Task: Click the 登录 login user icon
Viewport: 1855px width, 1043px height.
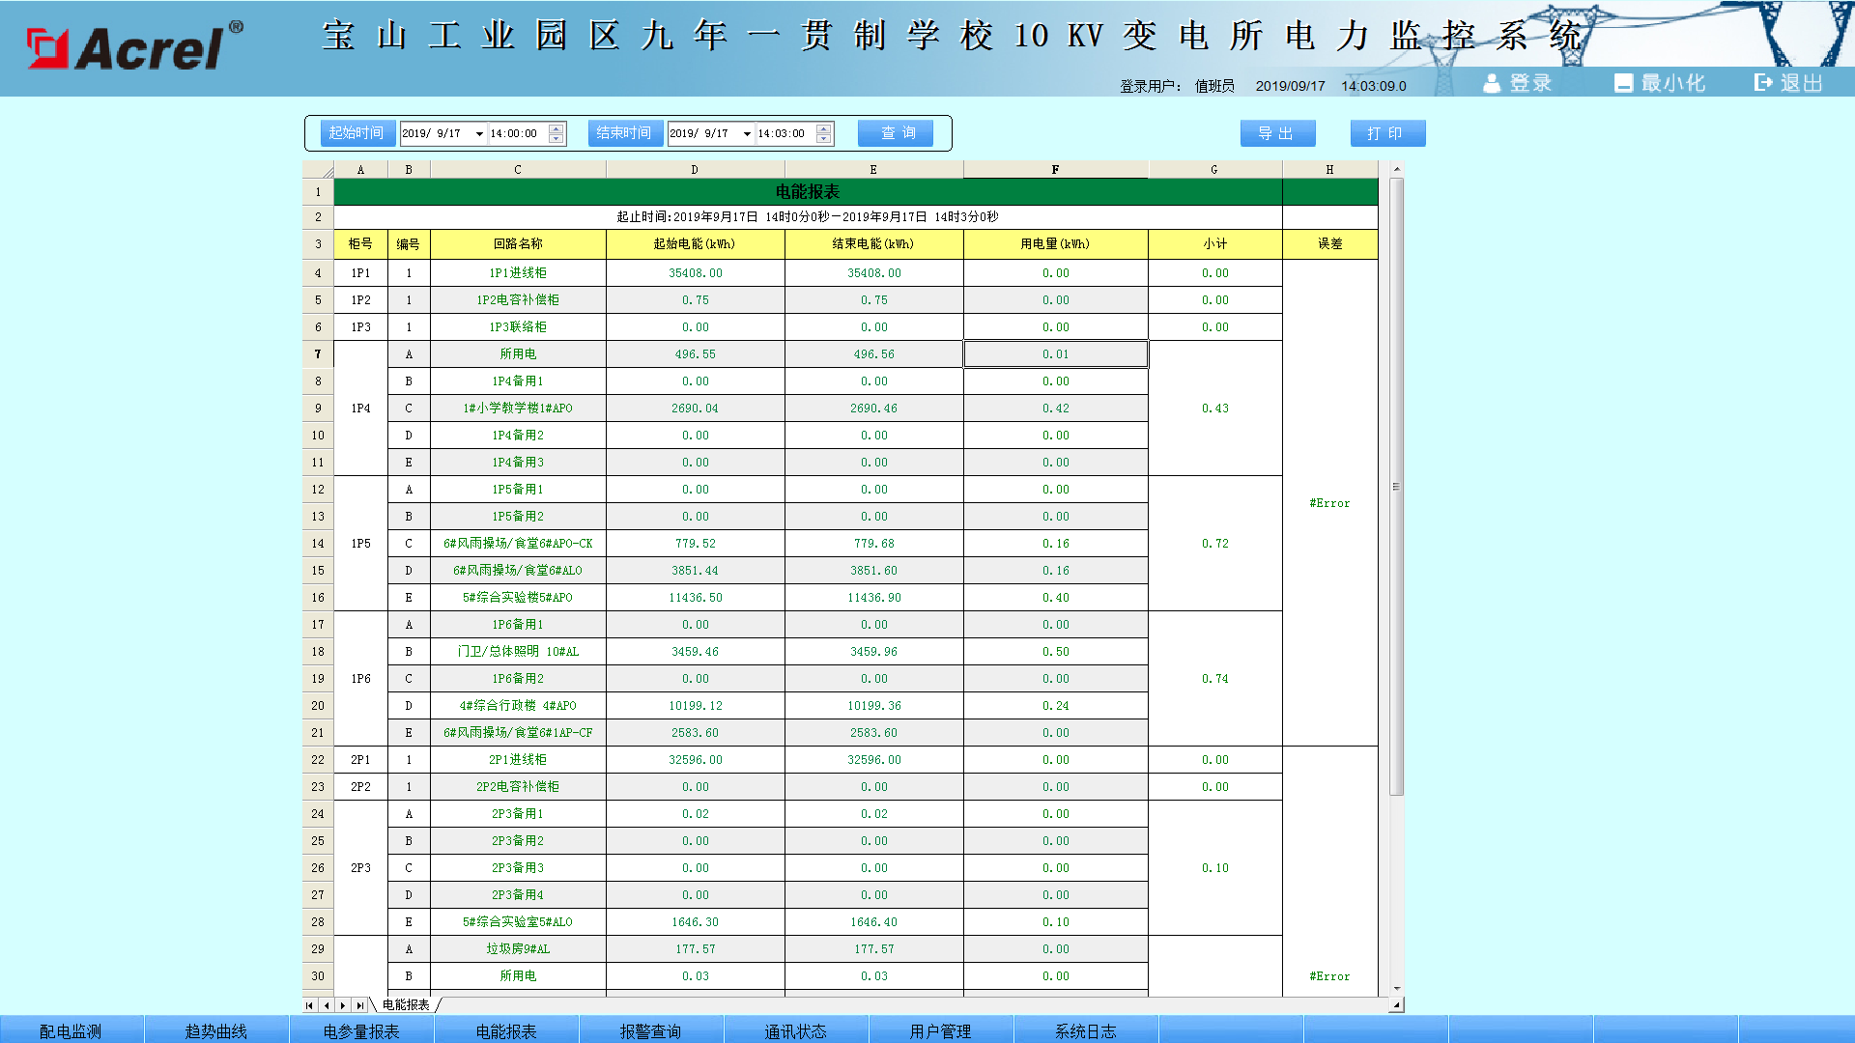Action: click(1492, 83)
